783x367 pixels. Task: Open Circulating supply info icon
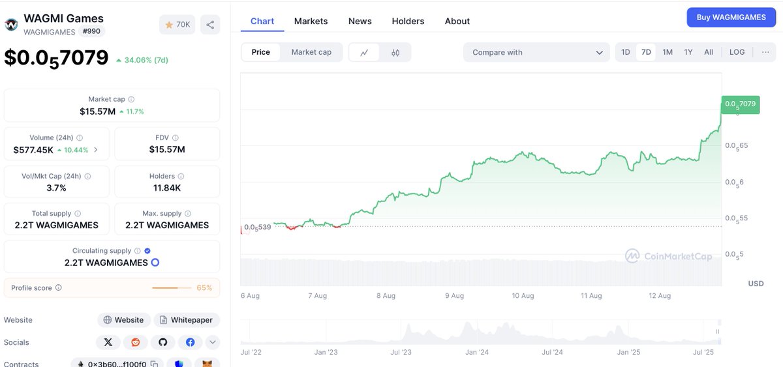[137, 251]
